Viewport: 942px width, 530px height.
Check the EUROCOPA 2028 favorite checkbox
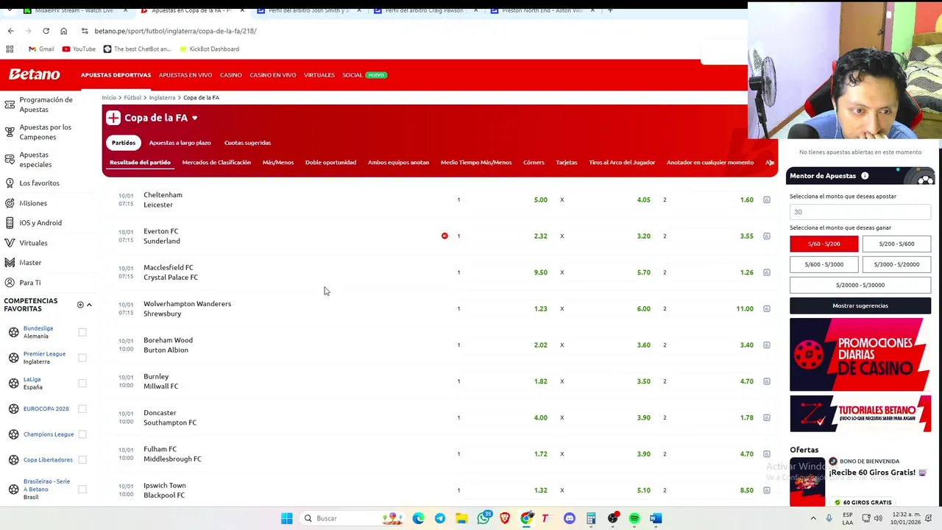(x=82, y=409)
